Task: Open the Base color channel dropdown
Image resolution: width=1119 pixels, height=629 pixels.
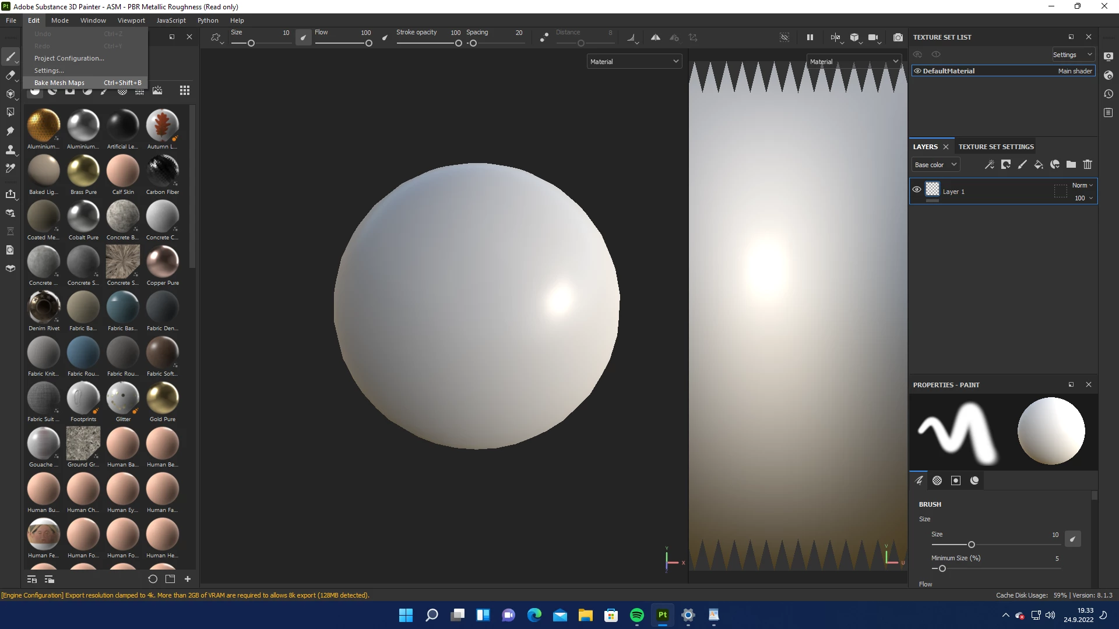Action: [935, 165]
